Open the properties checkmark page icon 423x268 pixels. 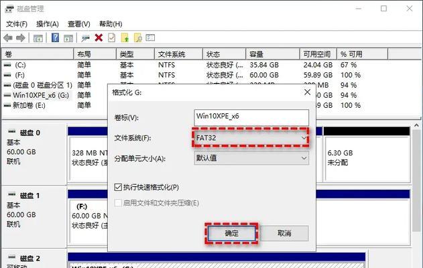tap(112, 38)
